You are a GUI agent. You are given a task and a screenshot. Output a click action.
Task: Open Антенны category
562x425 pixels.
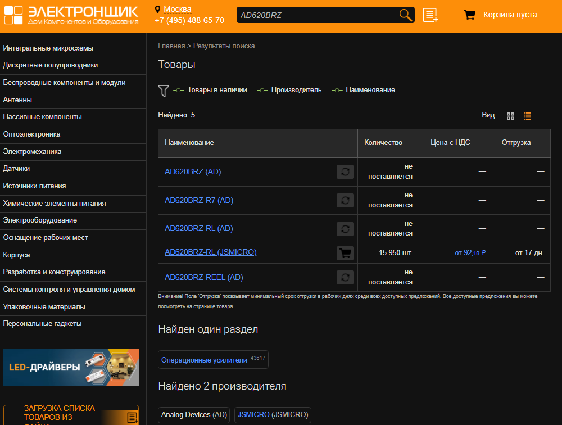(x=73, y=100)
